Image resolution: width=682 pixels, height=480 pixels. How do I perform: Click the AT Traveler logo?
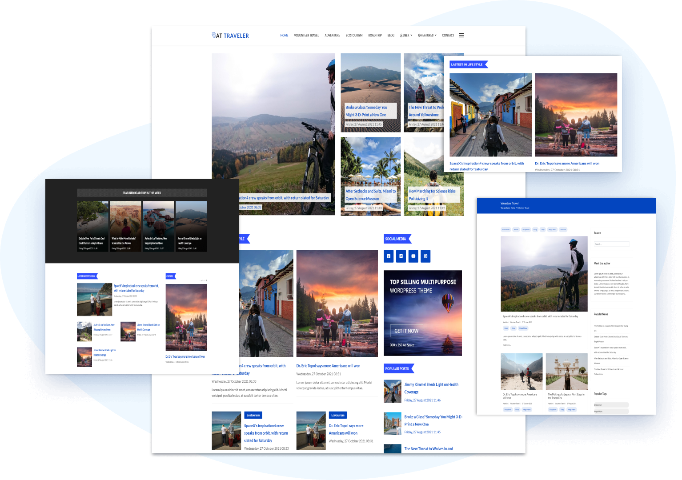[x=230, y=36]
